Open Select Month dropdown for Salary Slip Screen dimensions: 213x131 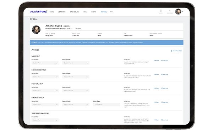(x=76, y=63)
